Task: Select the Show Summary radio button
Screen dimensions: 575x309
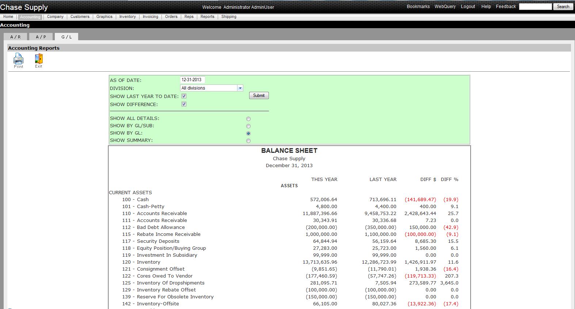Action: (x=248, y=141)
